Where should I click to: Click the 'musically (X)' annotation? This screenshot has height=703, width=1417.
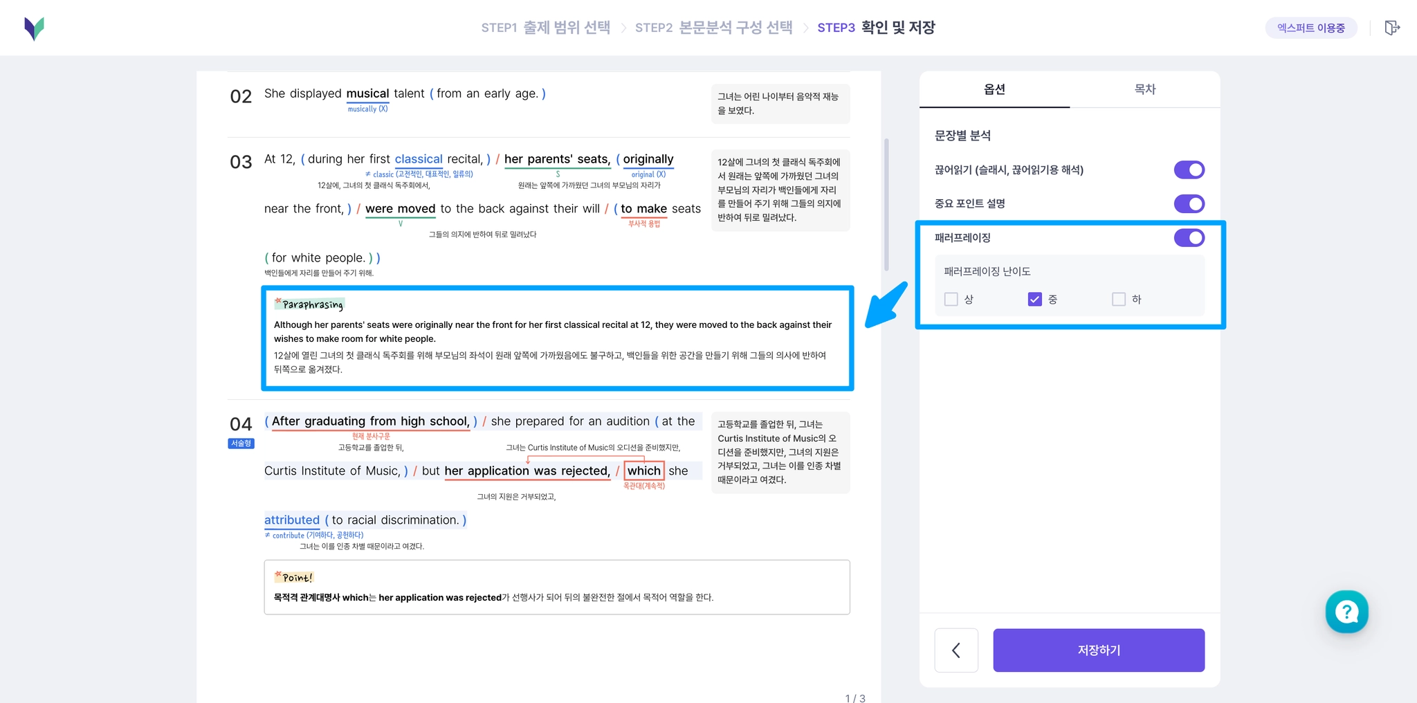[x=367, y=109]
